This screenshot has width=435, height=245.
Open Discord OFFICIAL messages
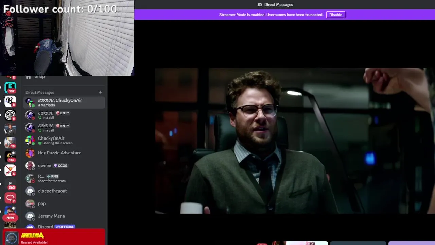(x=64, y=226)
